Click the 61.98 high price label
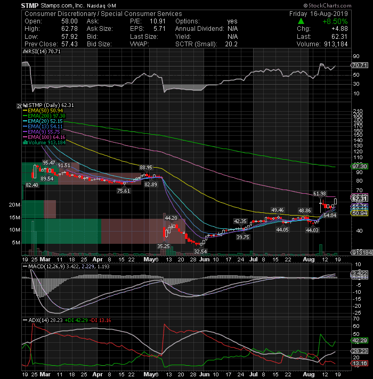Screen dimensions: 373x379 (320, 193)
